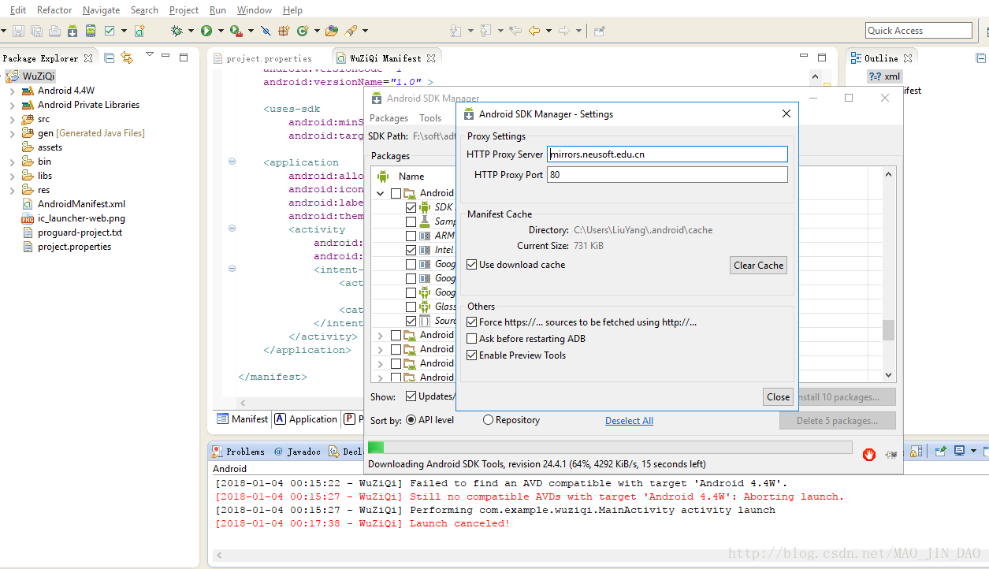Run Android Lint check toolbar icon

point(110,31)
